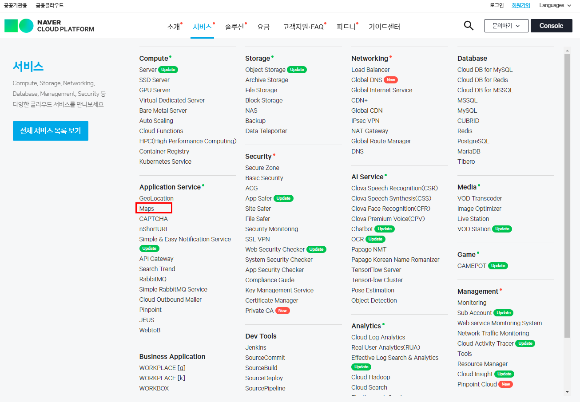Select Cloud DB for MySQL
This screenshot has width=580, height=402.
click(485, 70)
